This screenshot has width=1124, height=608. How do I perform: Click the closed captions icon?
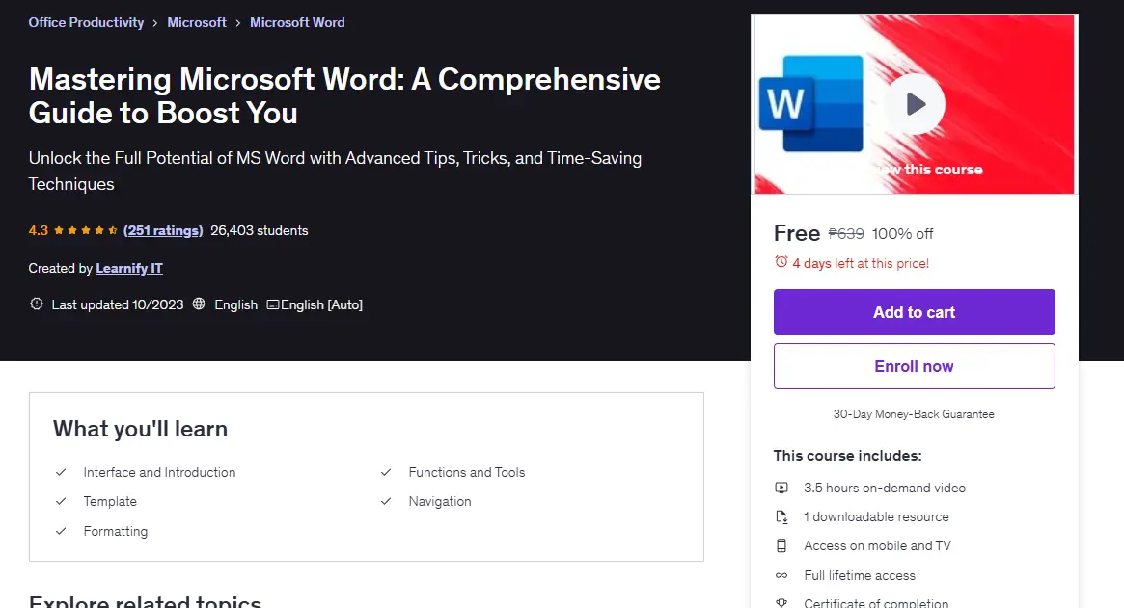[272, 304]
